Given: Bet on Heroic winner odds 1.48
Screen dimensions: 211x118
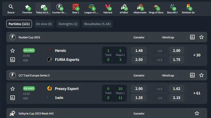Looking at the screenshot, I should tap(139, 51).
